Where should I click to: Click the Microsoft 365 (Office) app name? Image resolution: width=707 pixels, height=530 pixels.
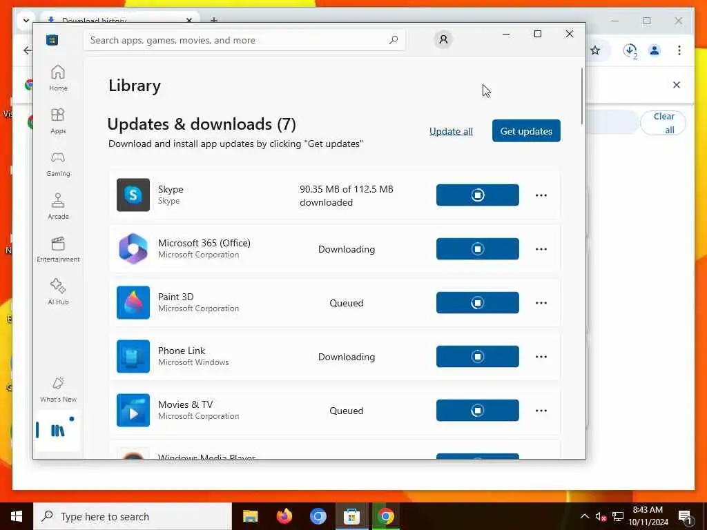point(204,243)
